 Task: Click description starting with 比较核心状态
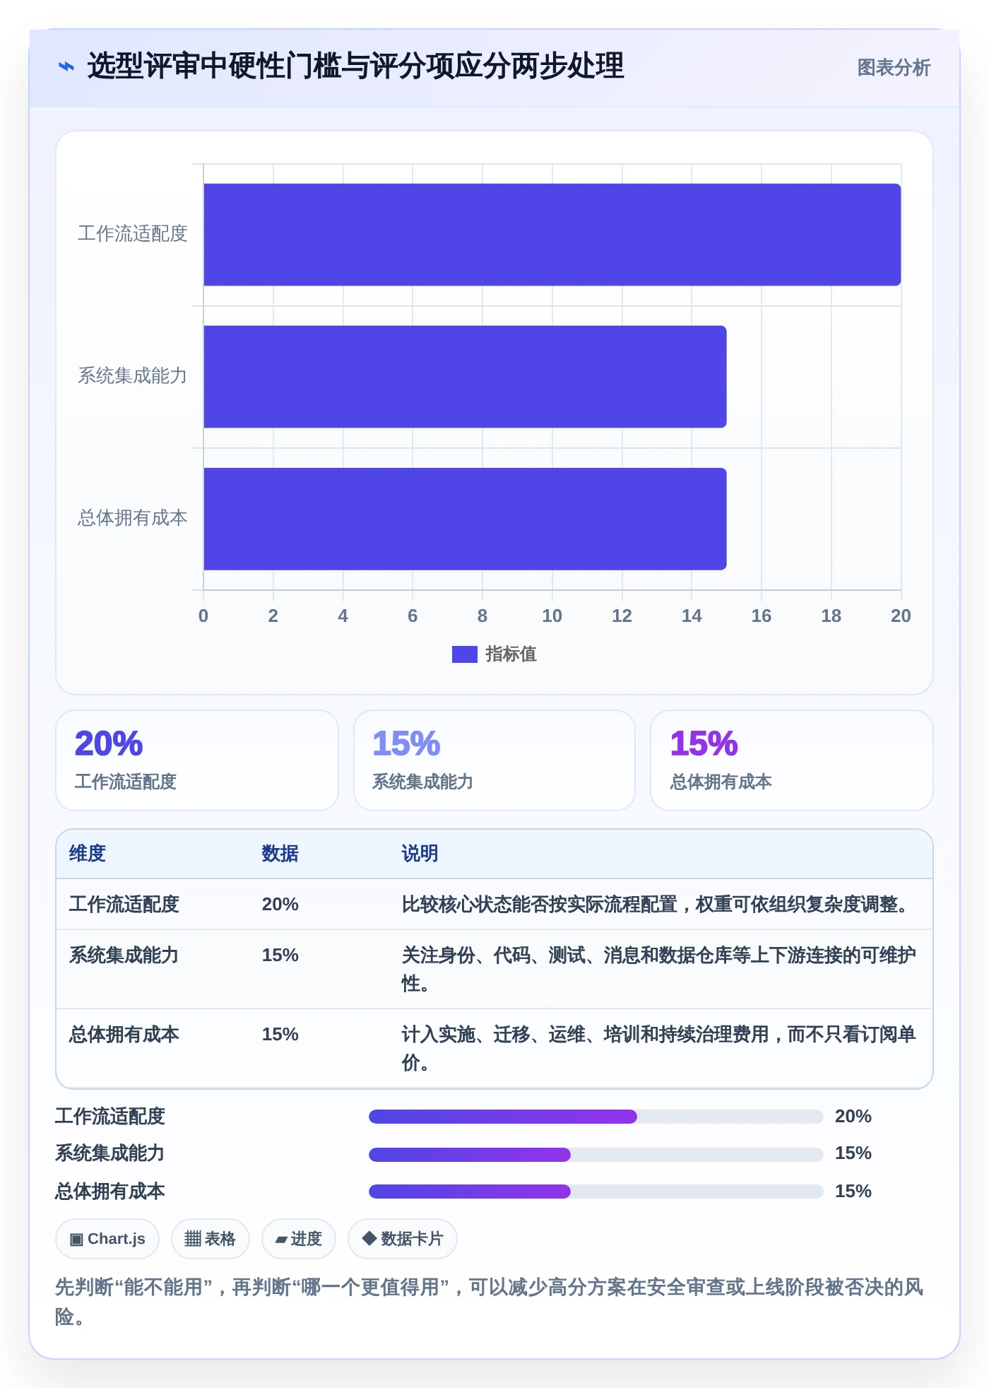[x=658, y=905]
